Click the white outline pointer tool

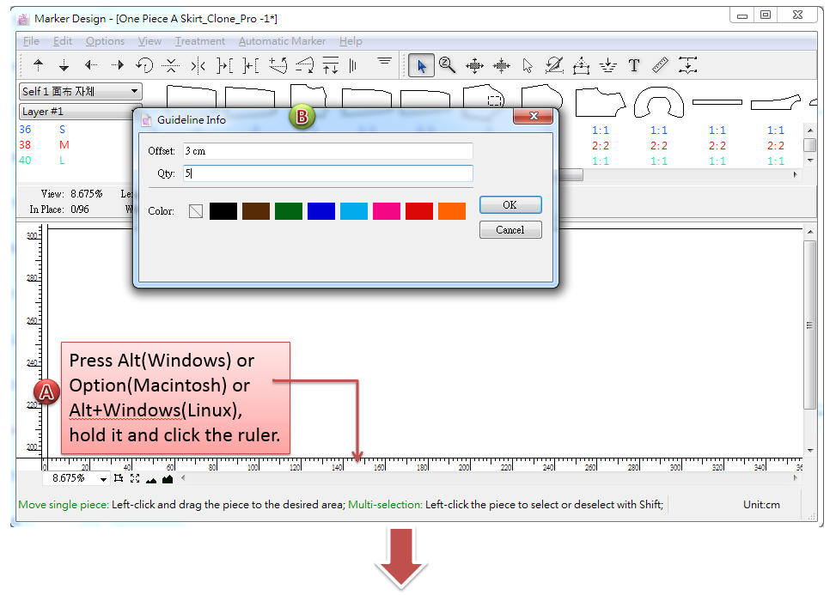point(528,65)
